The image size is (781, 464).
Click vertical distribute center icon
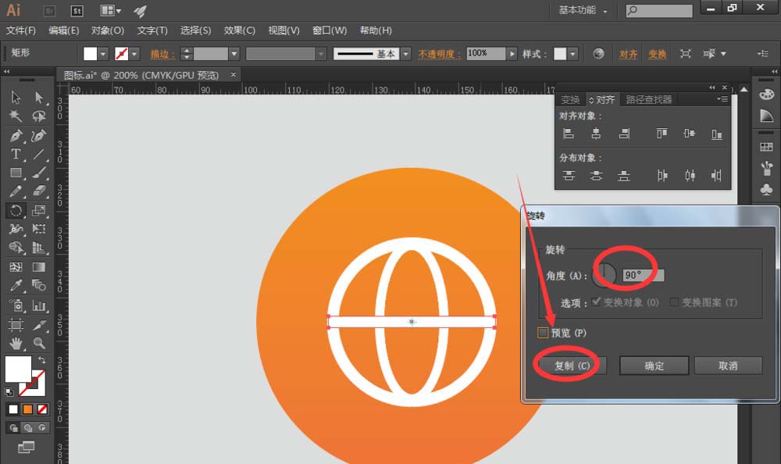tap(596, 176)
